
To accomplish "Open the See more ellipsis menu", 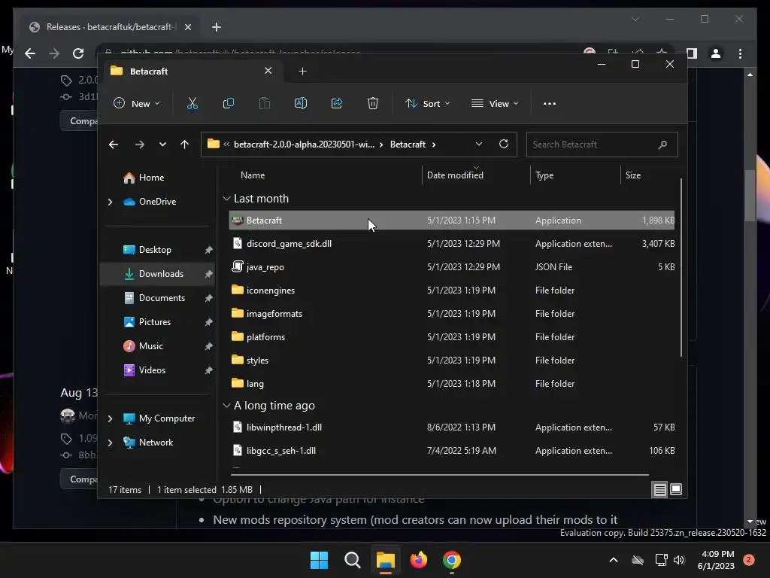I will pos(550,103).
